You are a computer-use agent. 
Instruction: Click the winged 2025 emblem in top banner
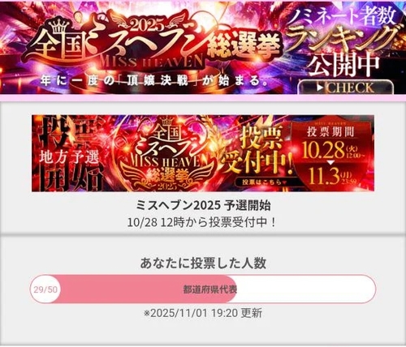(x=148, y=24)
